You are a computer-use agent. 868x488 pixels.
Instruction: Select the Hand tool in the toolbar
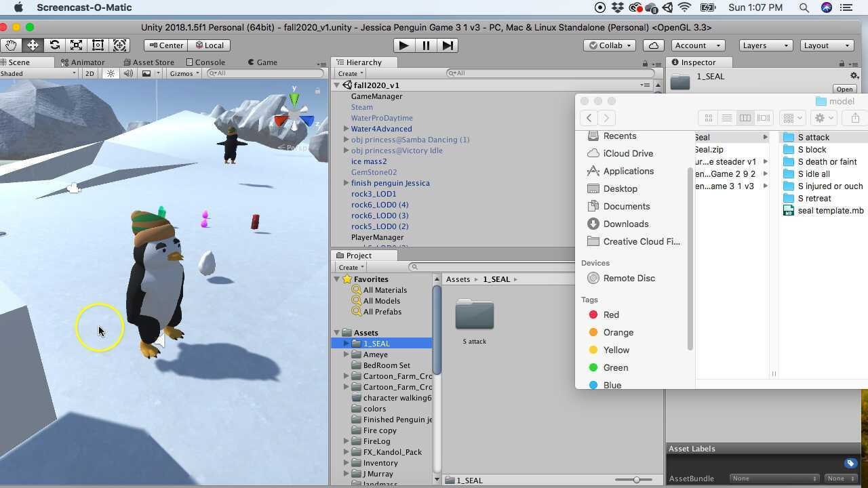point(10,45)
